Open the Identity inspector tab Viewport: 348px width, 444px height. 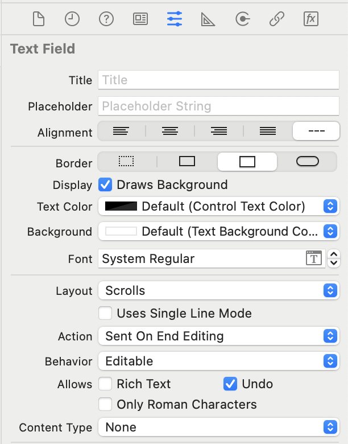click(140, 19)
